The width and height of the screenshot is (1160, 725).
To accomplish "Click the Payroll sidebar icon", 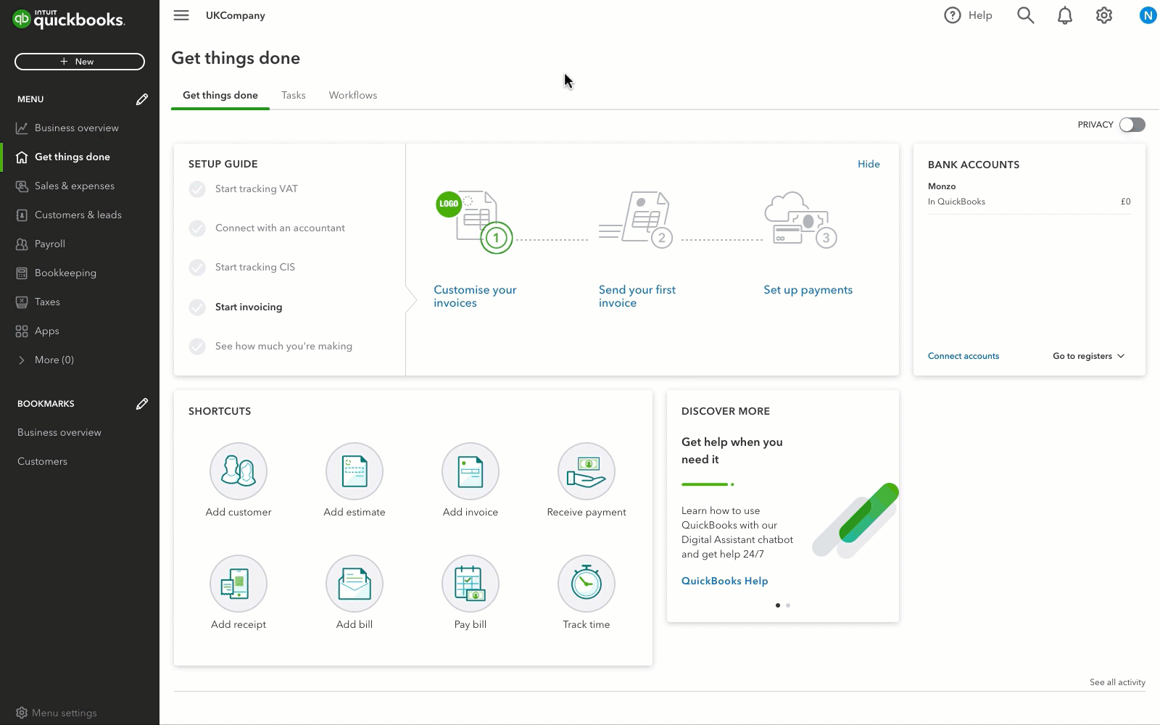I will (22, 244).
